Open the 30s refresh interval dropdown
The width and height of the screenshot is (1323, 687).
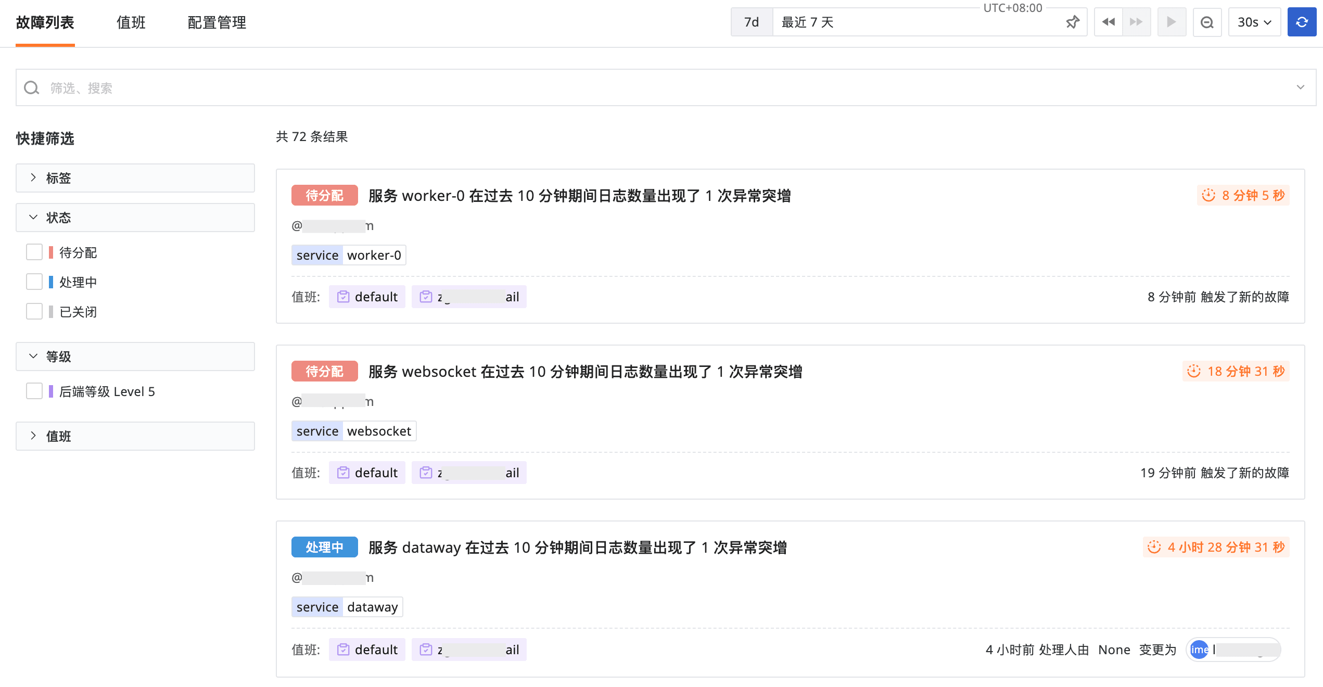1254,22
